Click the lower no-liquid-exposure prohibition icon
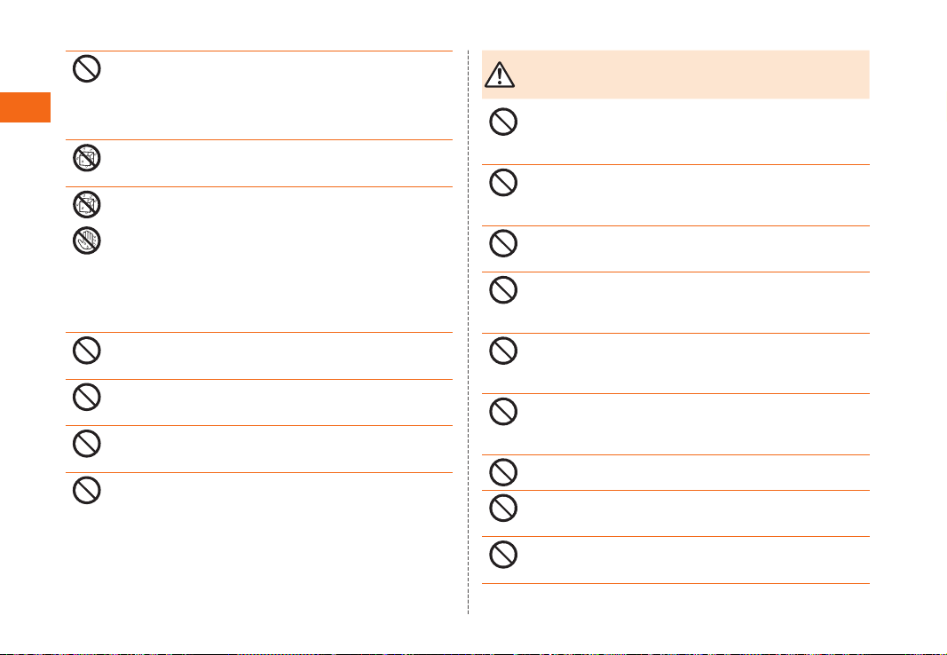The image size is (947, 655). [89, 206]
